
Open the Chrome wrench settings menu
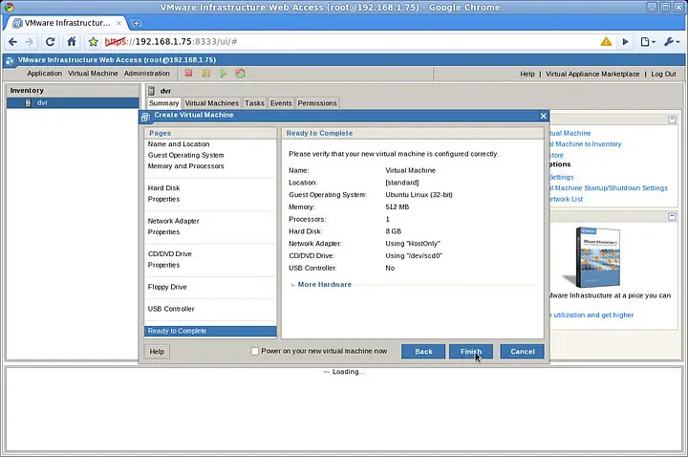click(672, 42)
